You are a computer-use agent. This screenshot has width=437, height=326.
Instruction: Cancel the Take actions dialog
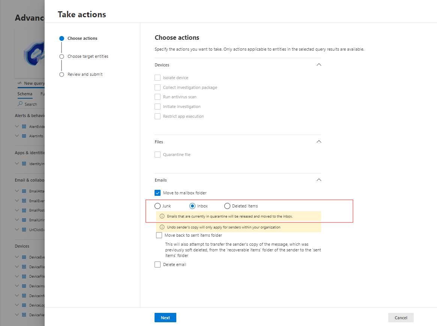[x=401, y=318]
